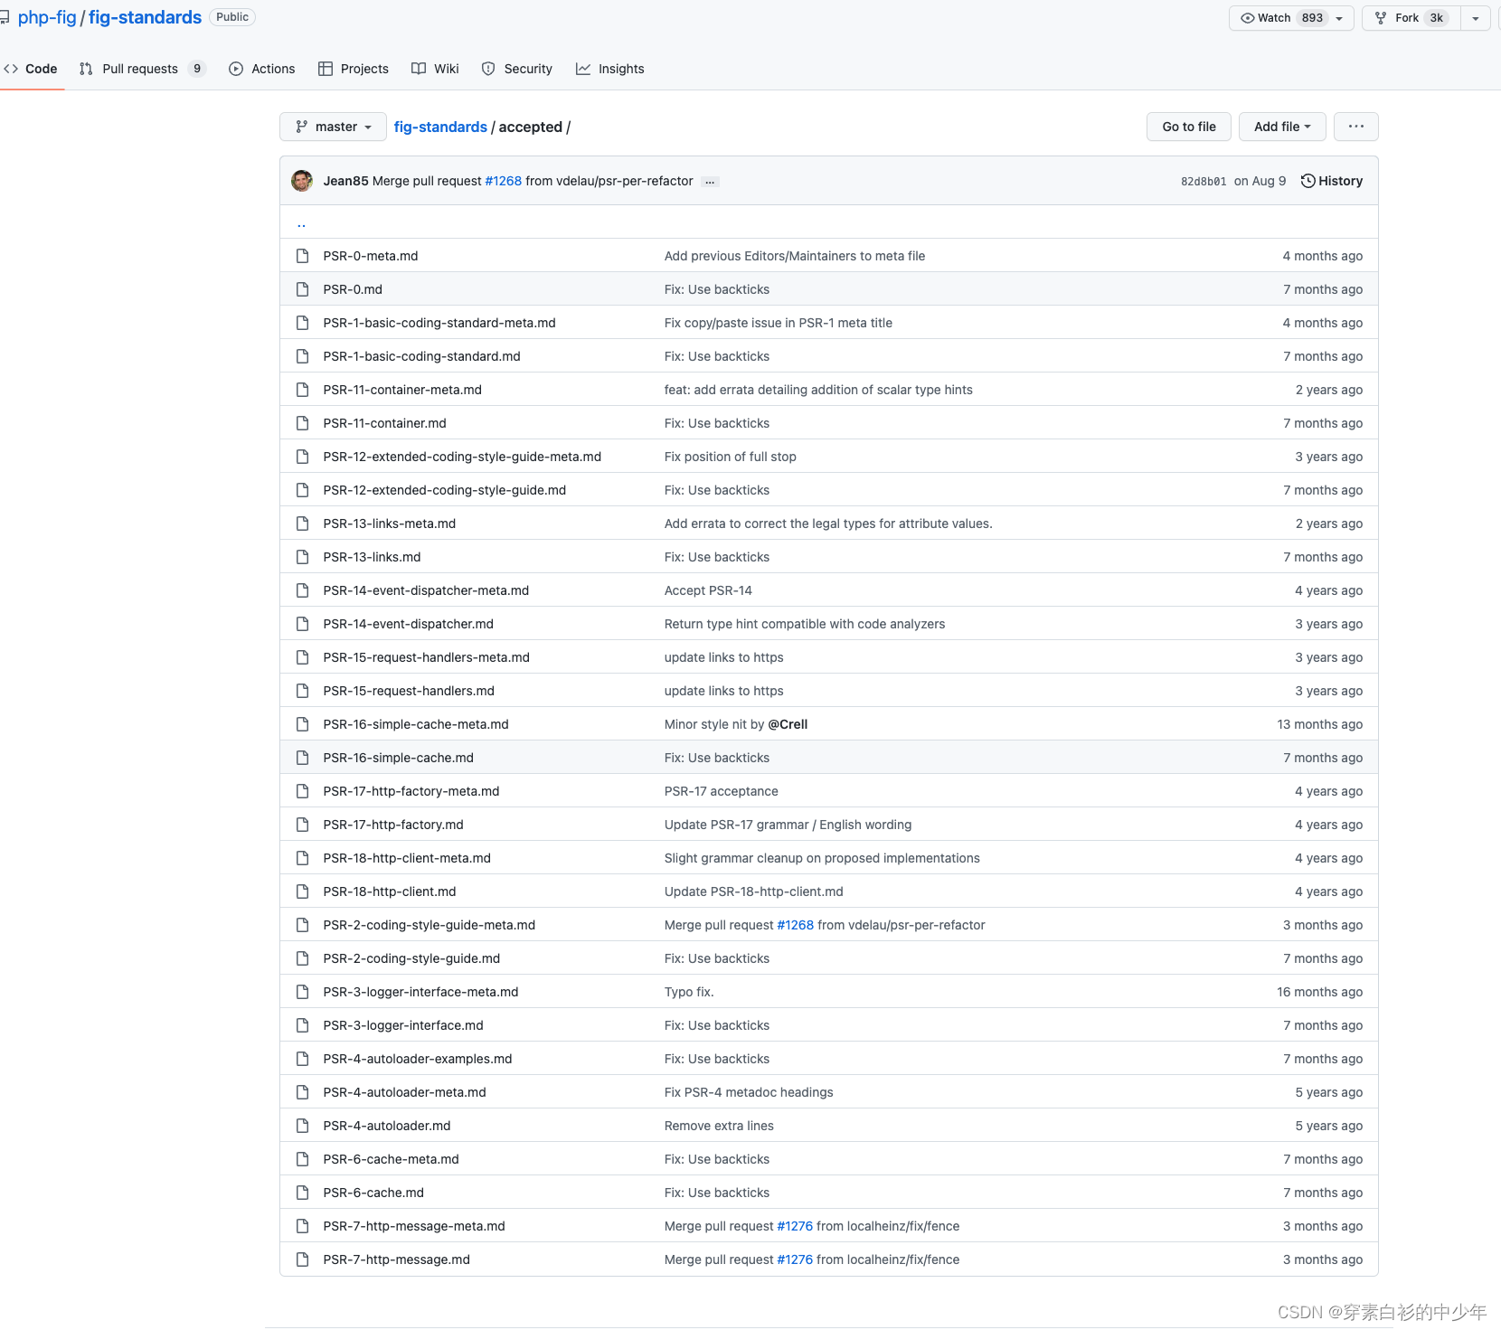
Task: Expand the Add file dropdown
Action: click(1282, 127)
